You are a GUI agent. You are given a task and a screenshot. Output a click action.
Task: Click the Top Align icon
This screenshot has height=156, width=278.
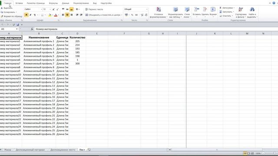(x=63, y=9)
